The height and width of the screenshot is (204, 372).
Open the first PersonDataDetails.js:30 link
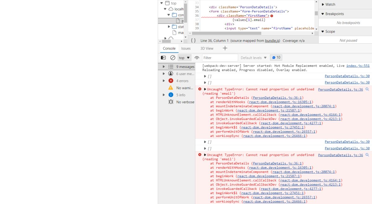347,76
